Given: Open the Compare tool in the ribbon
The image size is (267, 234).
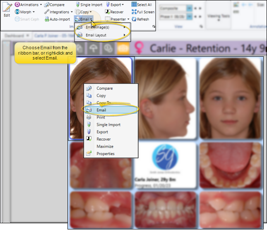Looking at the screenshot, I should click(54, 5).
